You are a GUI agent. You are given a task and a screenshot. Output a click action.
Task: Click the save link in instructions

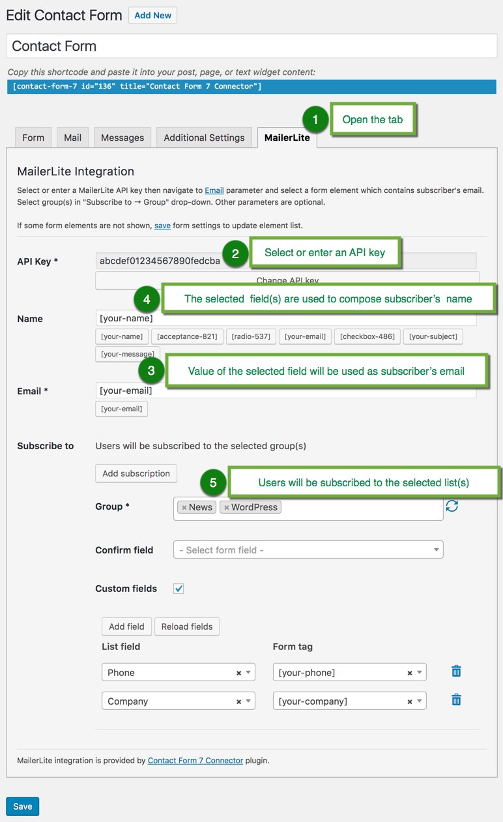163,226
